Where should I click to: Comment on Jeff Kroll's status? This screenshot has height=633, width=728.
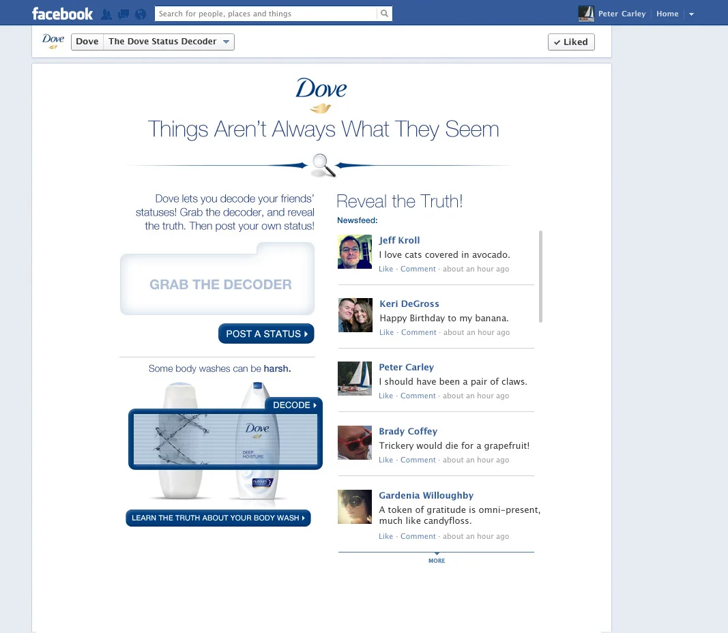pyautogui.click(x=418, y=269)
